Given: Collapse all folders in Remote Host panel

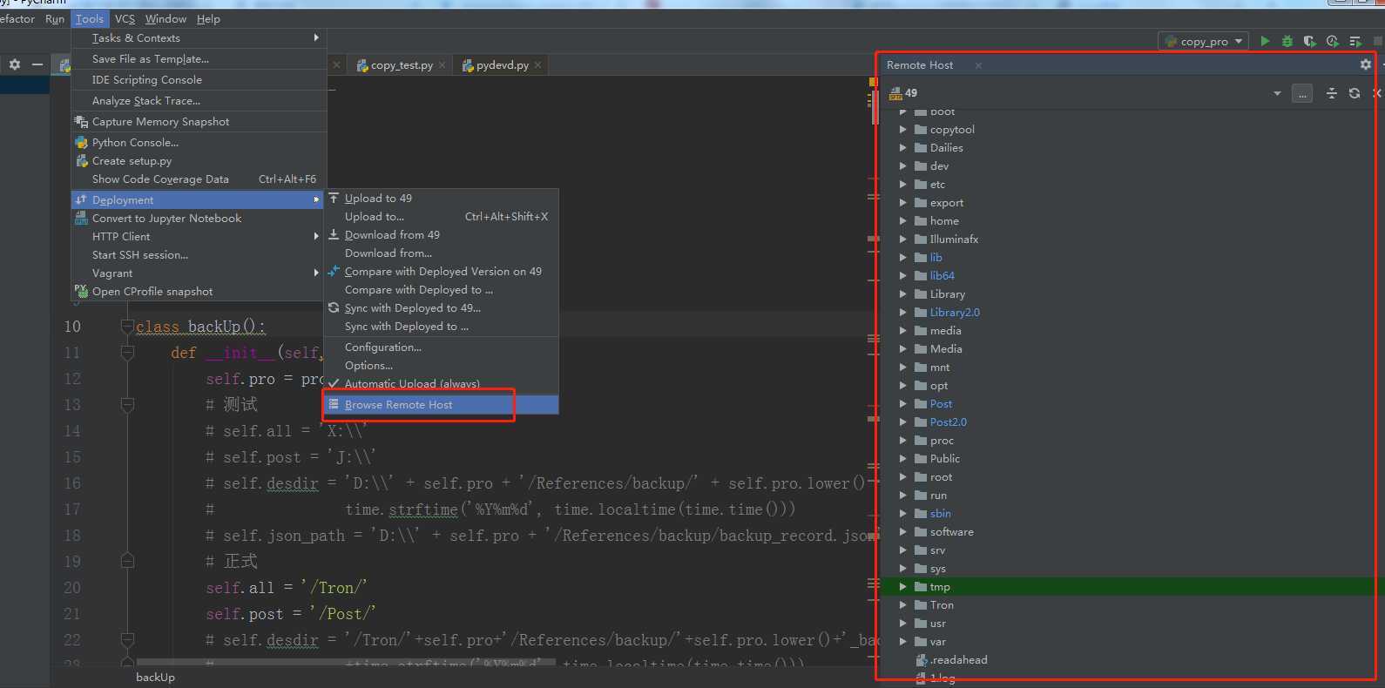Looking at the screenshot, I should coord(1332,93).
